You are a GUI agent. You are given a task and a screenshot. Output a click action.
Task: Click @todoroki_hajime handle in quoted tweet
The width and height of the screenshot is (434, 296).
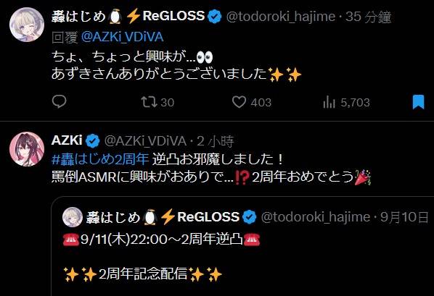[x=316, y=217]
